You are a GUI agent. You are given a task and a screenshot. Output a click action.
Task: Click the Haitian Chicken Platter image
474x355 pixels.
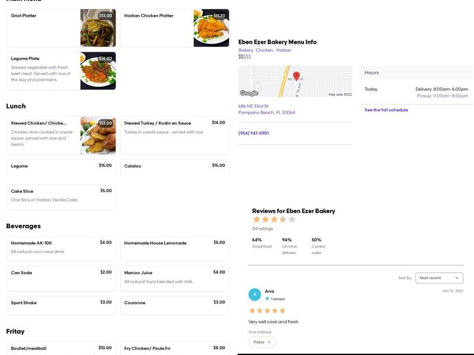[x=211, y=27]
